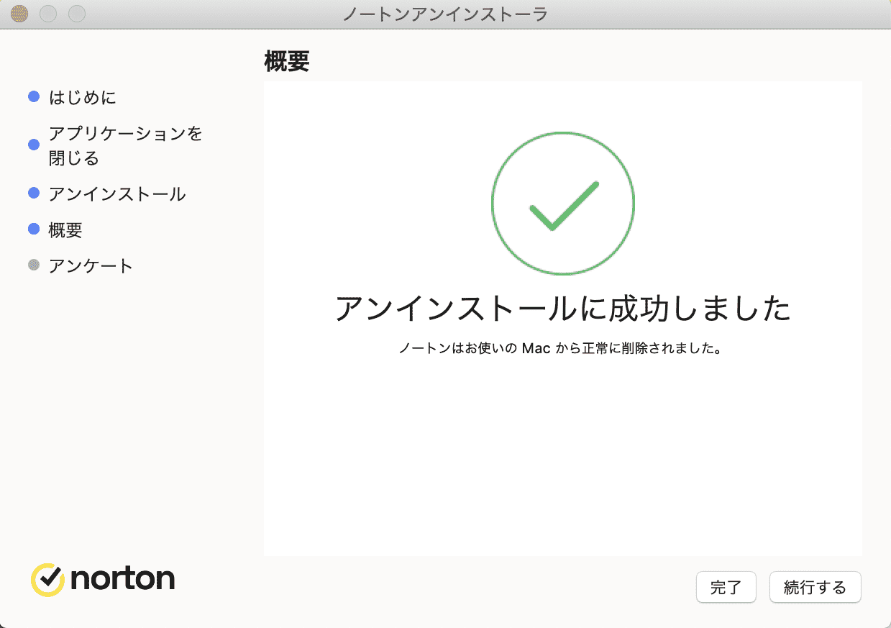Select the アプリケーションを閉じる step
The image size is (891, 628).
[126, 145]
